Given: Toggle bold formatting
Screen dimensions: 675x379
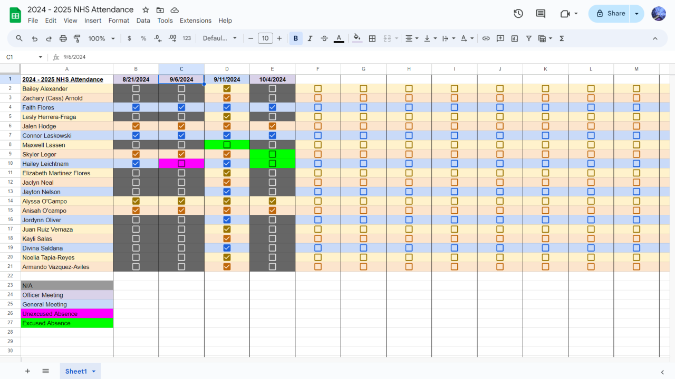Looking at the screenshot, I should click(296, 38).
